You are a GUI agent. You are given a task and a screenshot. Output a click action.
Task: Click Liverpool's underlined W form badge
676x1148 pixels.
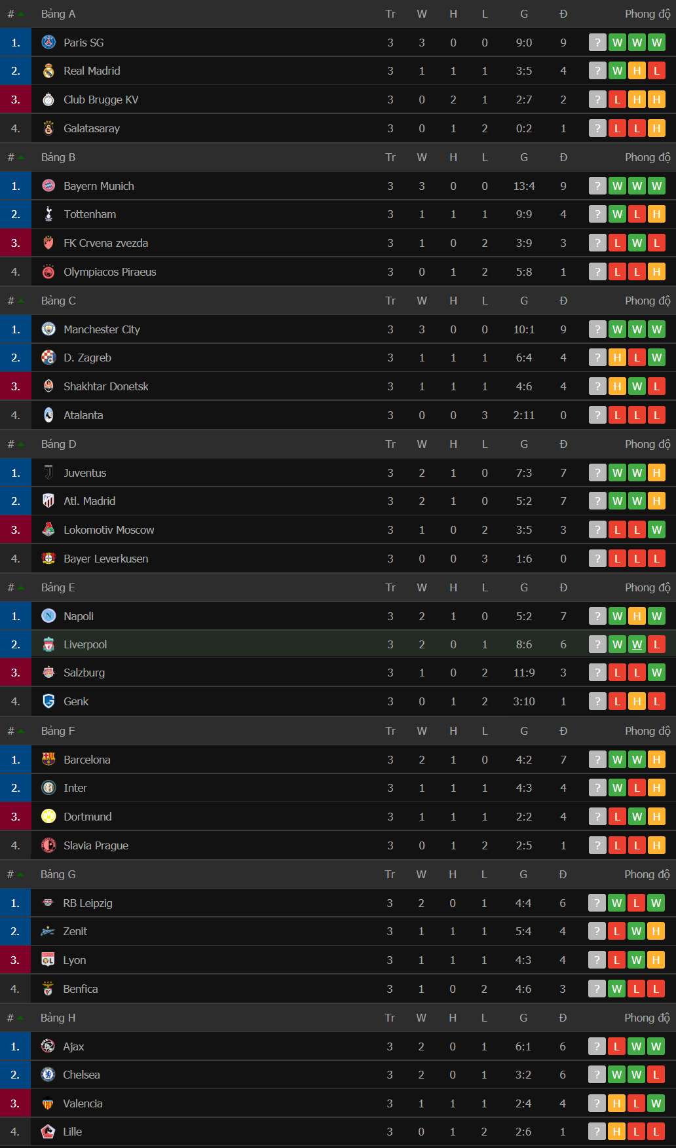pos(637,644)
